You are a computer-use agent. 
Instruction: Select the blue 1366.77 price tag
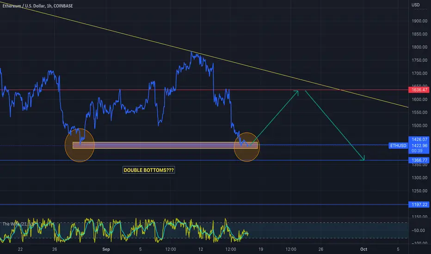(x=419, y=160)
